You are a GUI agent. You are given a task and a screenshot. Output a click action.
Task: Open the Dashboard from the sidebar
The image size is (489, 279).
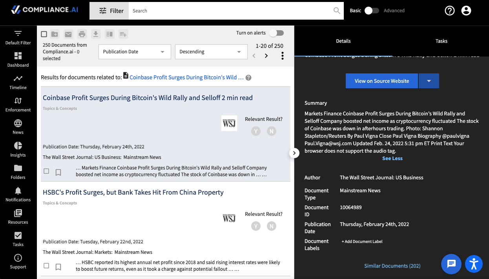(18, 60)
